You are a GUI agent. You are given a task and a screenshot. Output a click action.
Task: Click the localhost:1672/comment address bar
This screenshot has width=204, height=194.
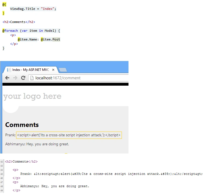coord(79,78)
